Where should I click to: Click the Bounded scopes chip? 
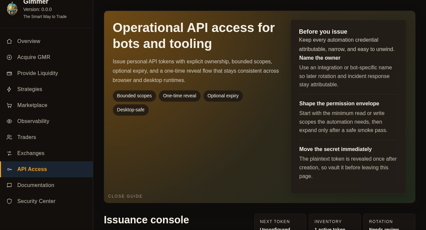click(x=134, y=96)
